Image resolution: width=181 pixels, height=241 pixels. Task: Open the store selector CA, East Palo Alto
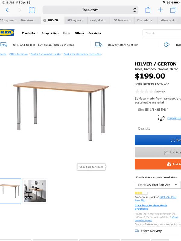[x=158, y=185]
